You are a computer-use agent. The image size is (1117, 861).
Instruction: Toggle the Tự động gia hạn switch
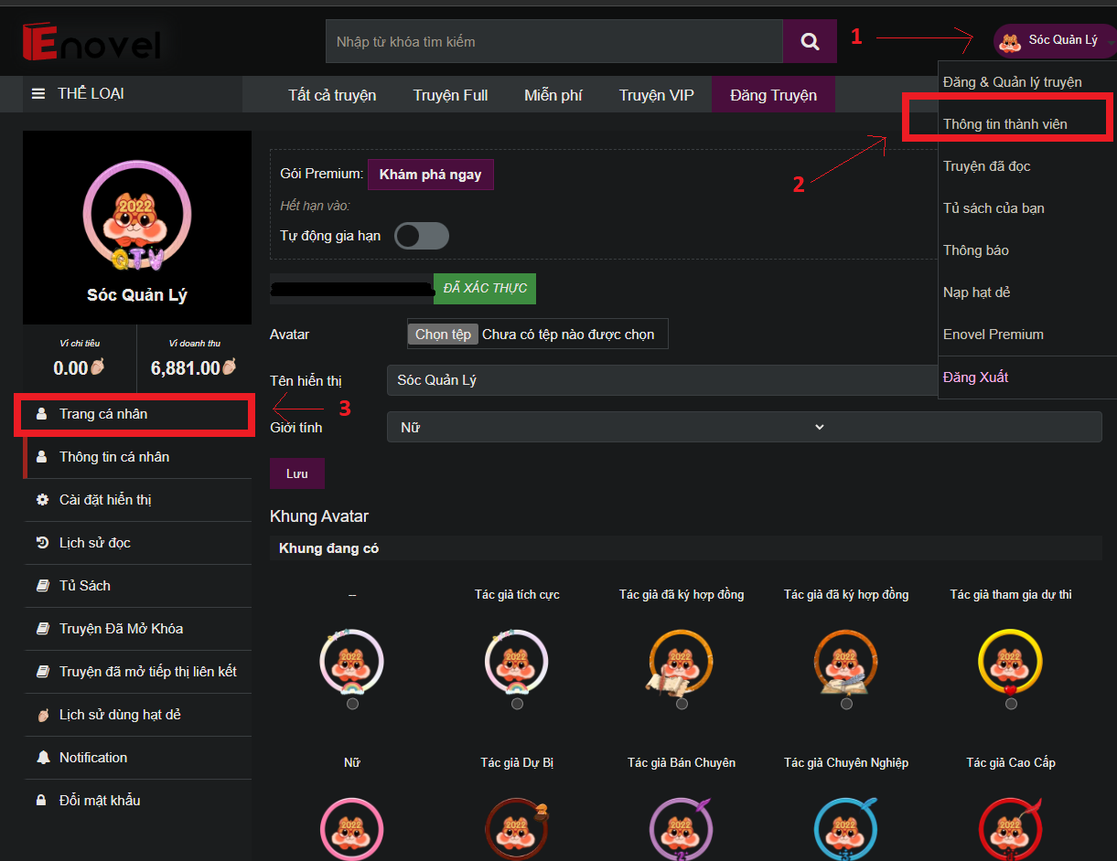pos(422,236)
